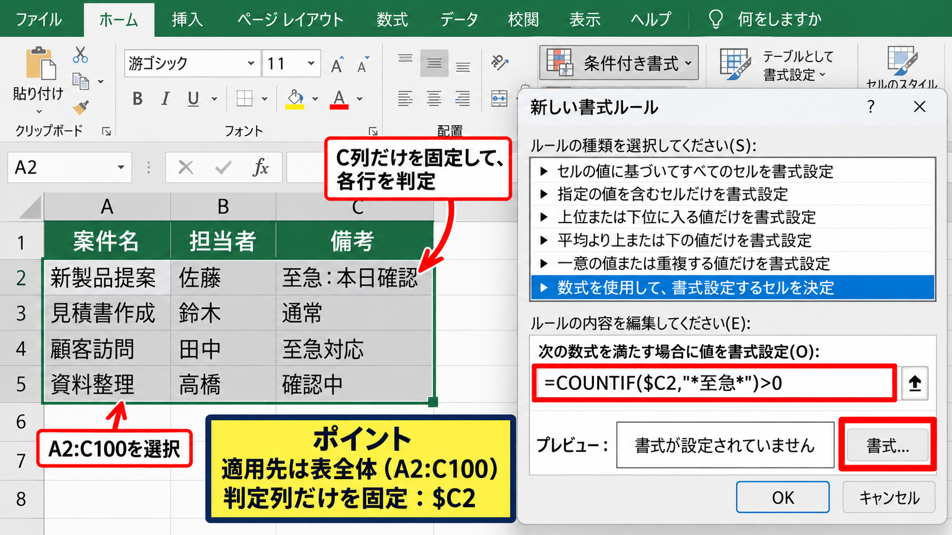
Task: Click the Copy icon
Action: pos(81,81)
